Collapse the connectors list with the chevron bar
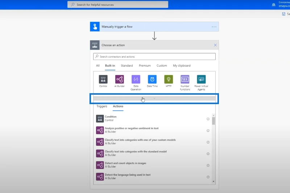 [x=154, y=98]
